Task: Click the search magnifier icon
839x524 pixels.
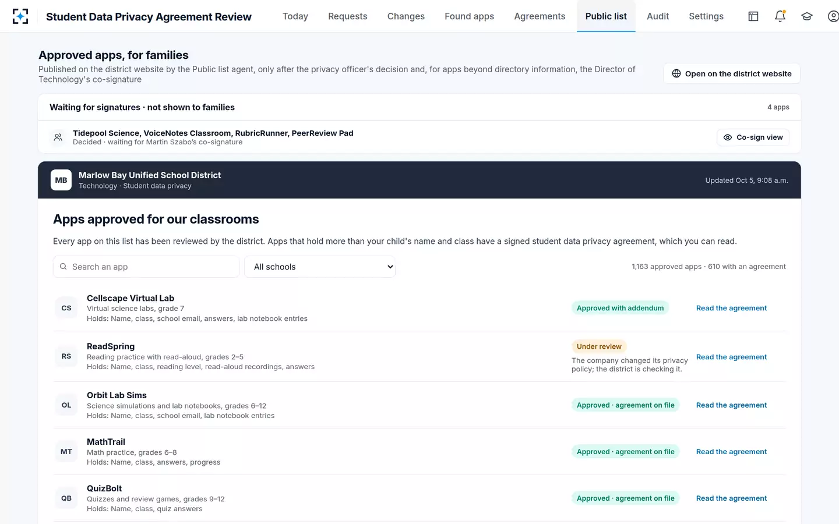Action: [63, 267]
